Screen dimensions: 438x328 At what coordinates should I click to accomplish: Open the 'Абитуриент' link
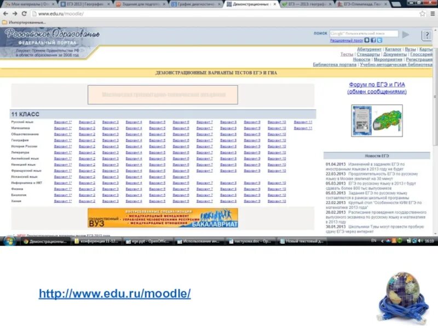point(369,49)
